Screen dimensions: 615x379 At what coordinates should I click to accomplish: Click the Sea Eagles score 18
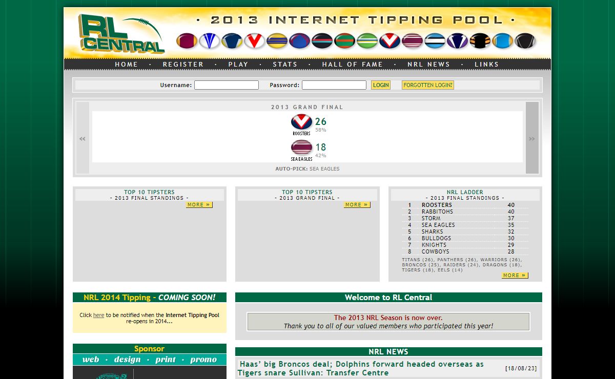(x=321, y=148)
